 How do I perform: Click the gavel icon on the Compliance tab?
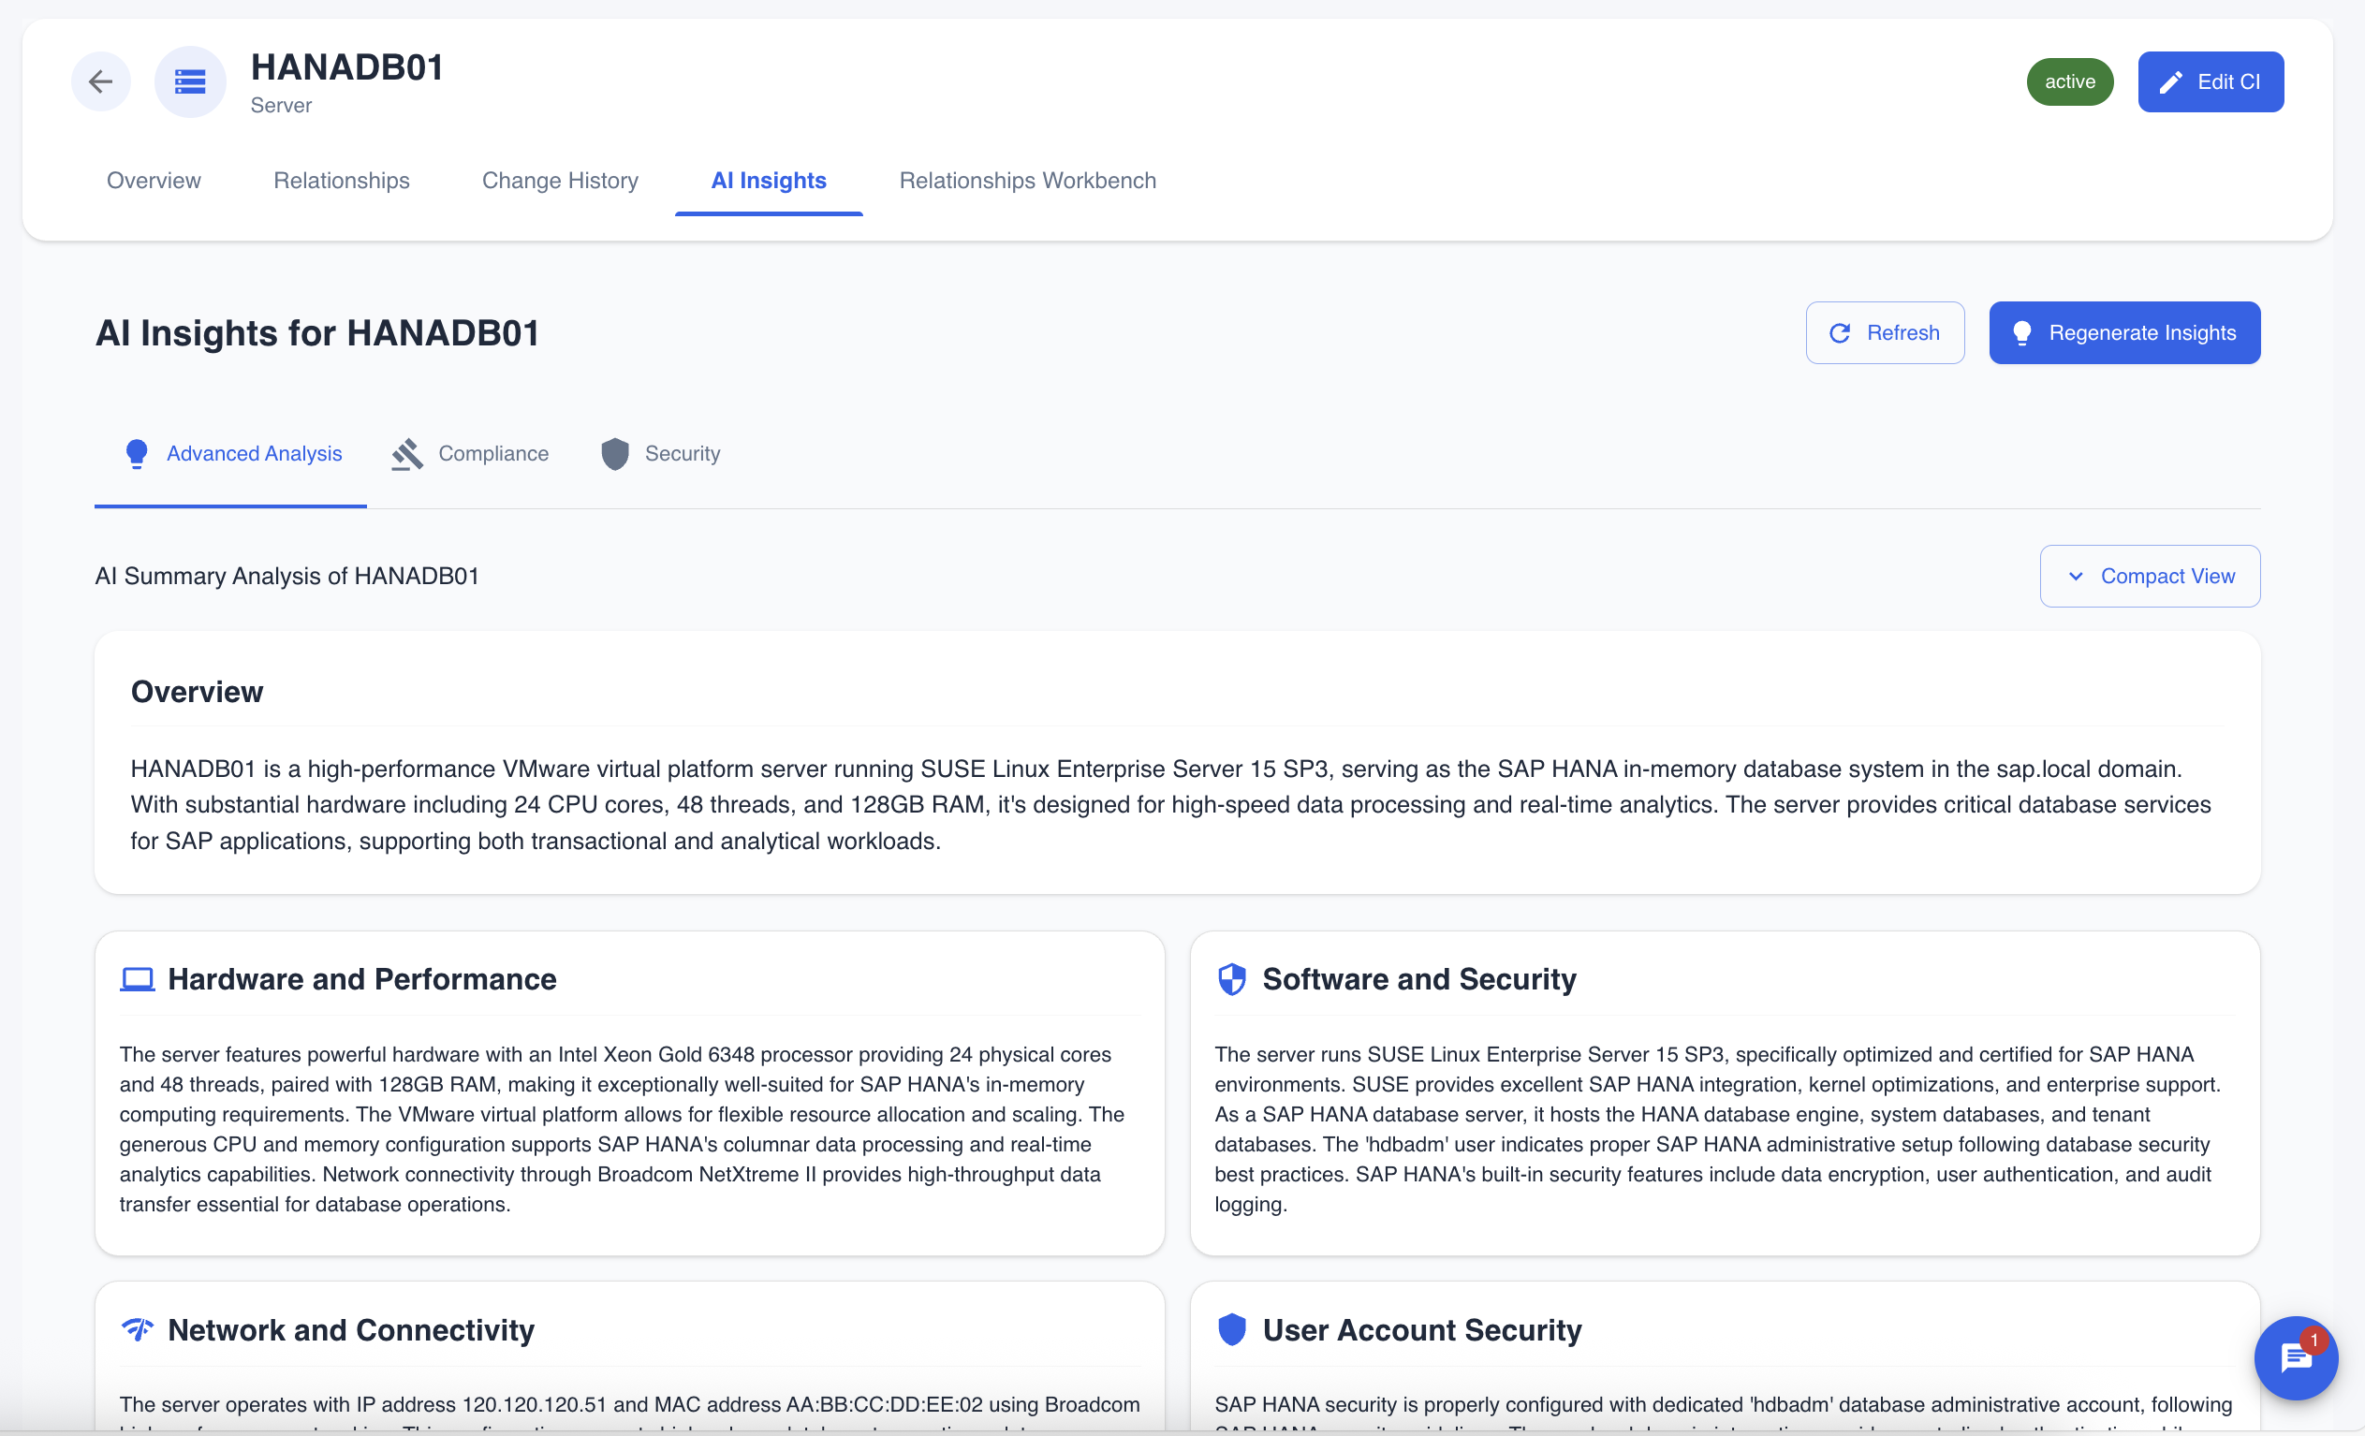click(x=407, y=453)
